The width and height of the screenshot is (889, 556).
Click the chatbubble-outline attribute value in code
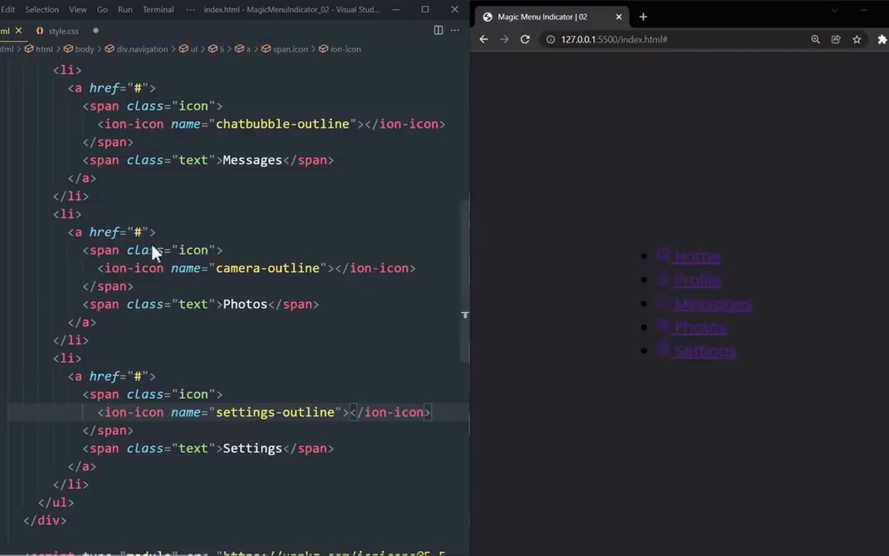[x=282, y=124]
